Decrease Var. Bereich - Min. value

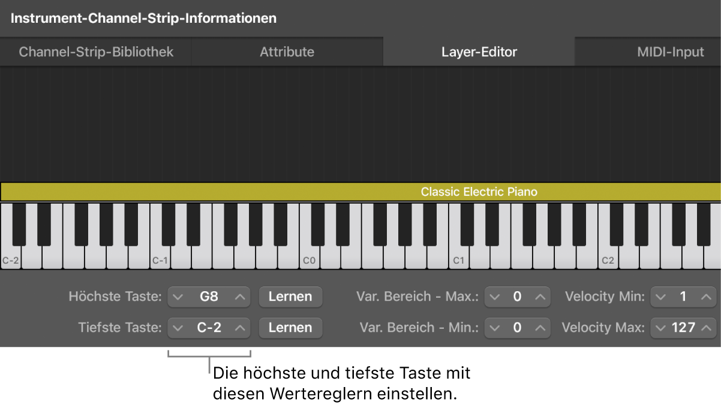[495, 328]
